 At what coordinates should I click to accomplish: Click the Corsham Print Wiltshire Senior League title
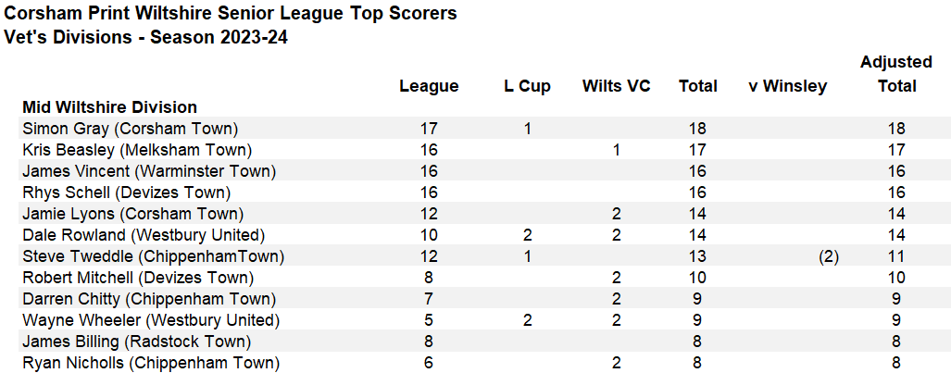(x=231, y=14)
